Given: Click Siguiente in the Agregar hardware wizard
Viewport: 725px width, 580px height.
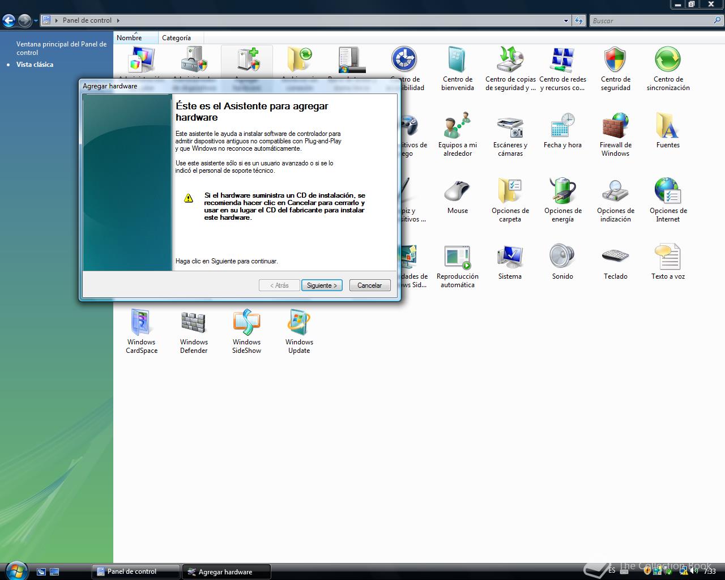Looking at the screenshot, I should click(x=322, y=285).
